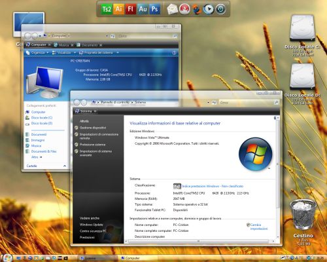This screenshot has width=327, height=262.
Task: Collapse the Cartelle folders pane
Action: 65,166
